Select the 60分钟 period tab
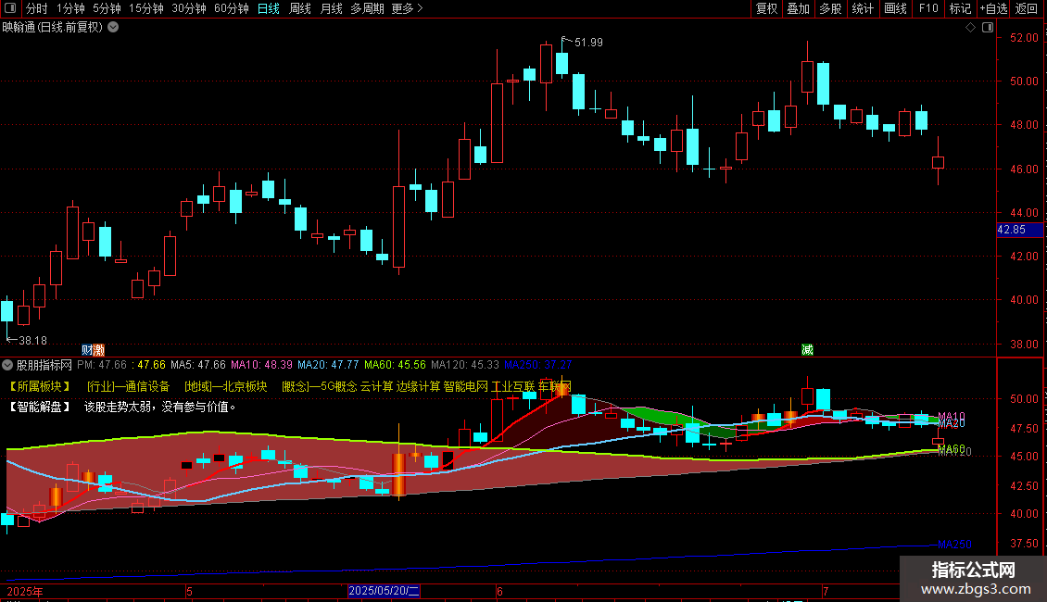Image resolution: width=1047 pixels, height=602 pixels. click(x=232, y=8)
